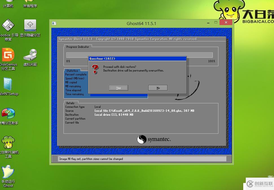Open the All Programs (所有程序) desktop icon
This screenshot has width=274, height=190.
(x=30, y=4)
